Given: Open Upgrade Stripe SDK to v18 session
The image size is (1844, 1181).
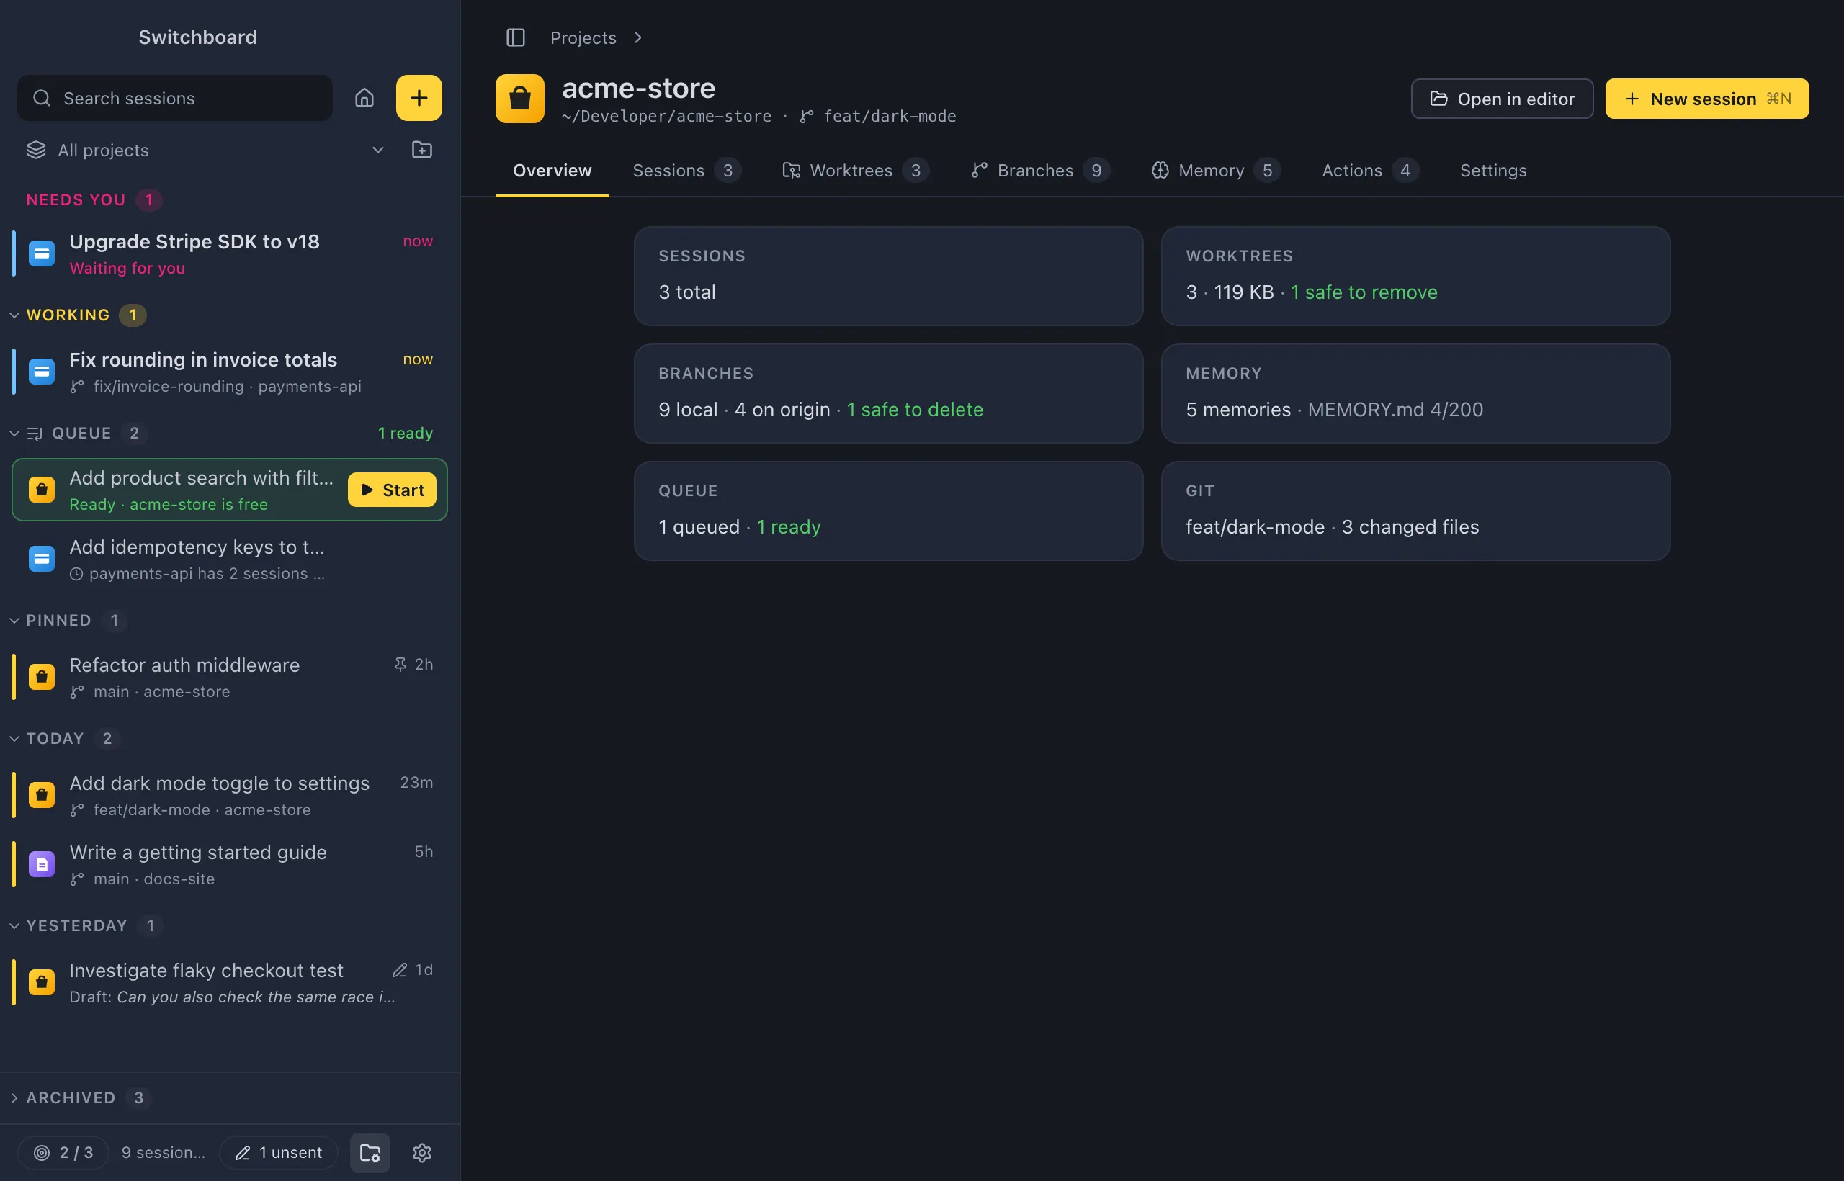Looking at the screenshot, I should [x=229, y=253].
